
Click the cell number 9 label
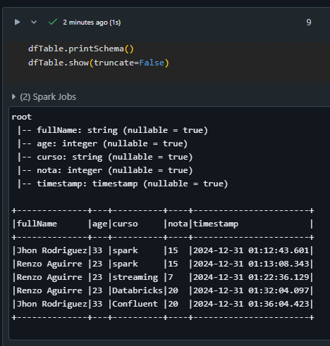[309, 23]
